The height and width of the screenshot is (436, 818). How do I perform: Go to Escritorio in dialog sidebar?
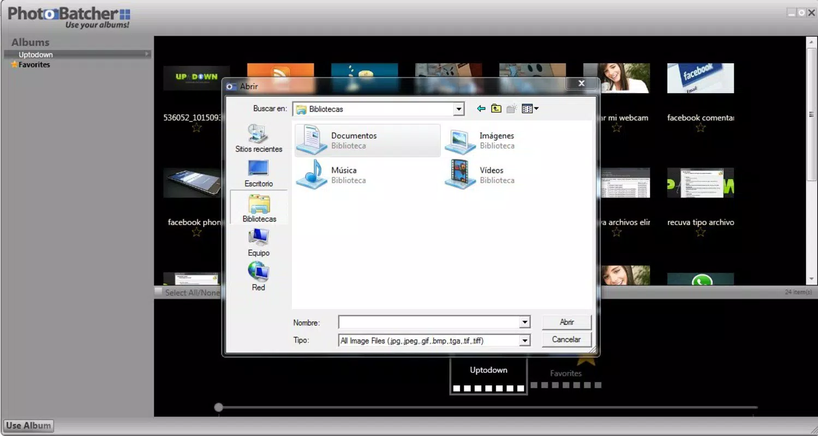tap(259, 173)
